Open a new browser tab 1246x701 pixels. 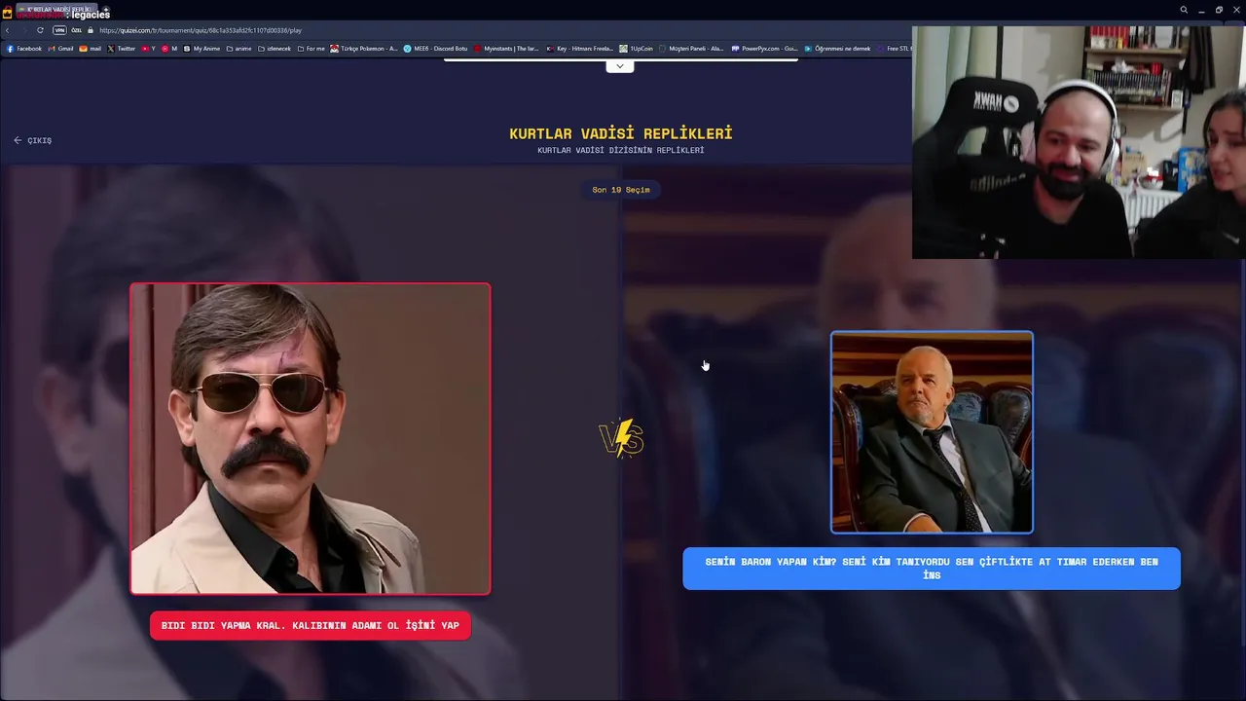pyautogui.click(x=106, y=10)
